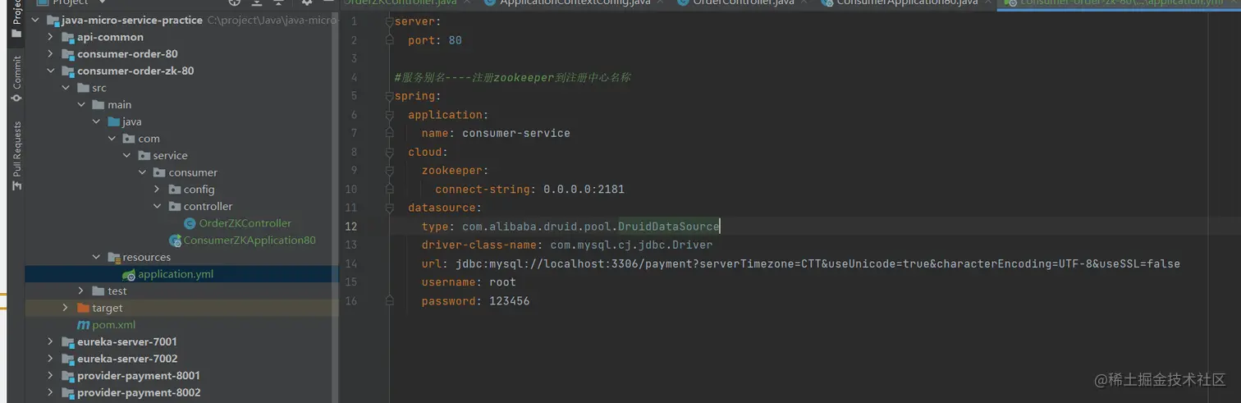This screenshot has height=403, width=1241.
Task: Click the ConsumerZKApplication80 Spring Boot class icon
Action: 175,240
